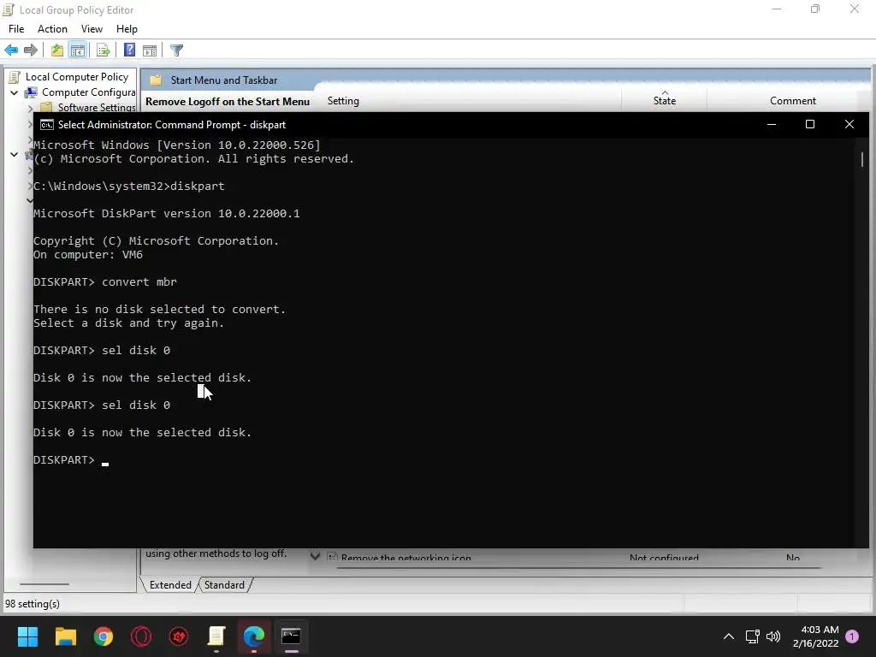
Task: Toggle Show/Hide Console Tree toolbar icon
Action: (x=78, y=50)
